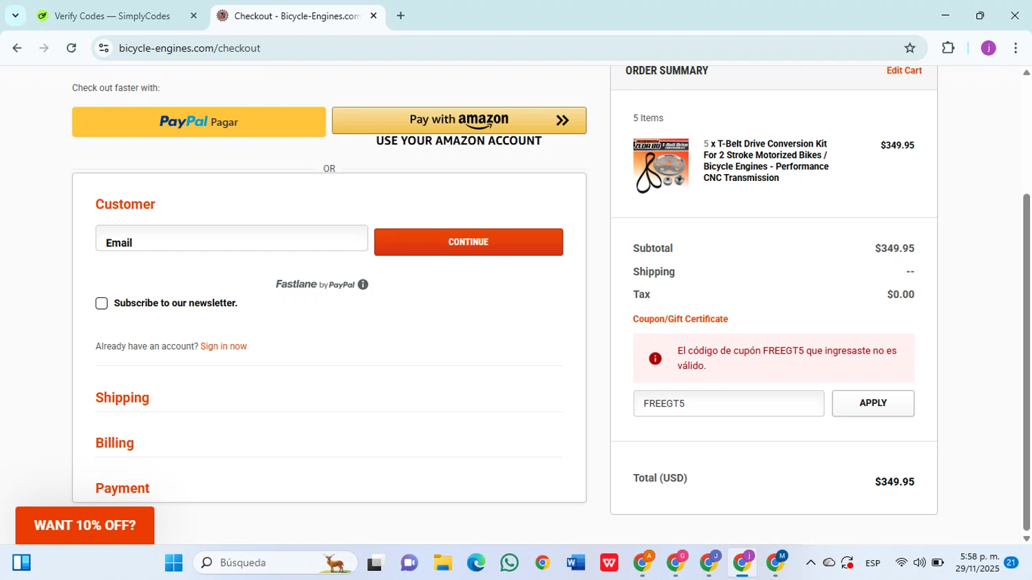
Task: Focus the customer Email field
Action: (232, 238)
